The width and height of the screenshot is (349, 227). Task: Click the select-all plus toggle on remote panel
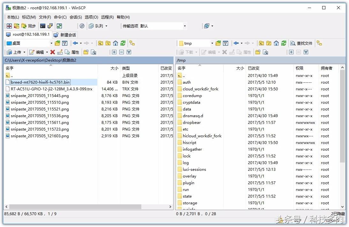tap(292, 52)
